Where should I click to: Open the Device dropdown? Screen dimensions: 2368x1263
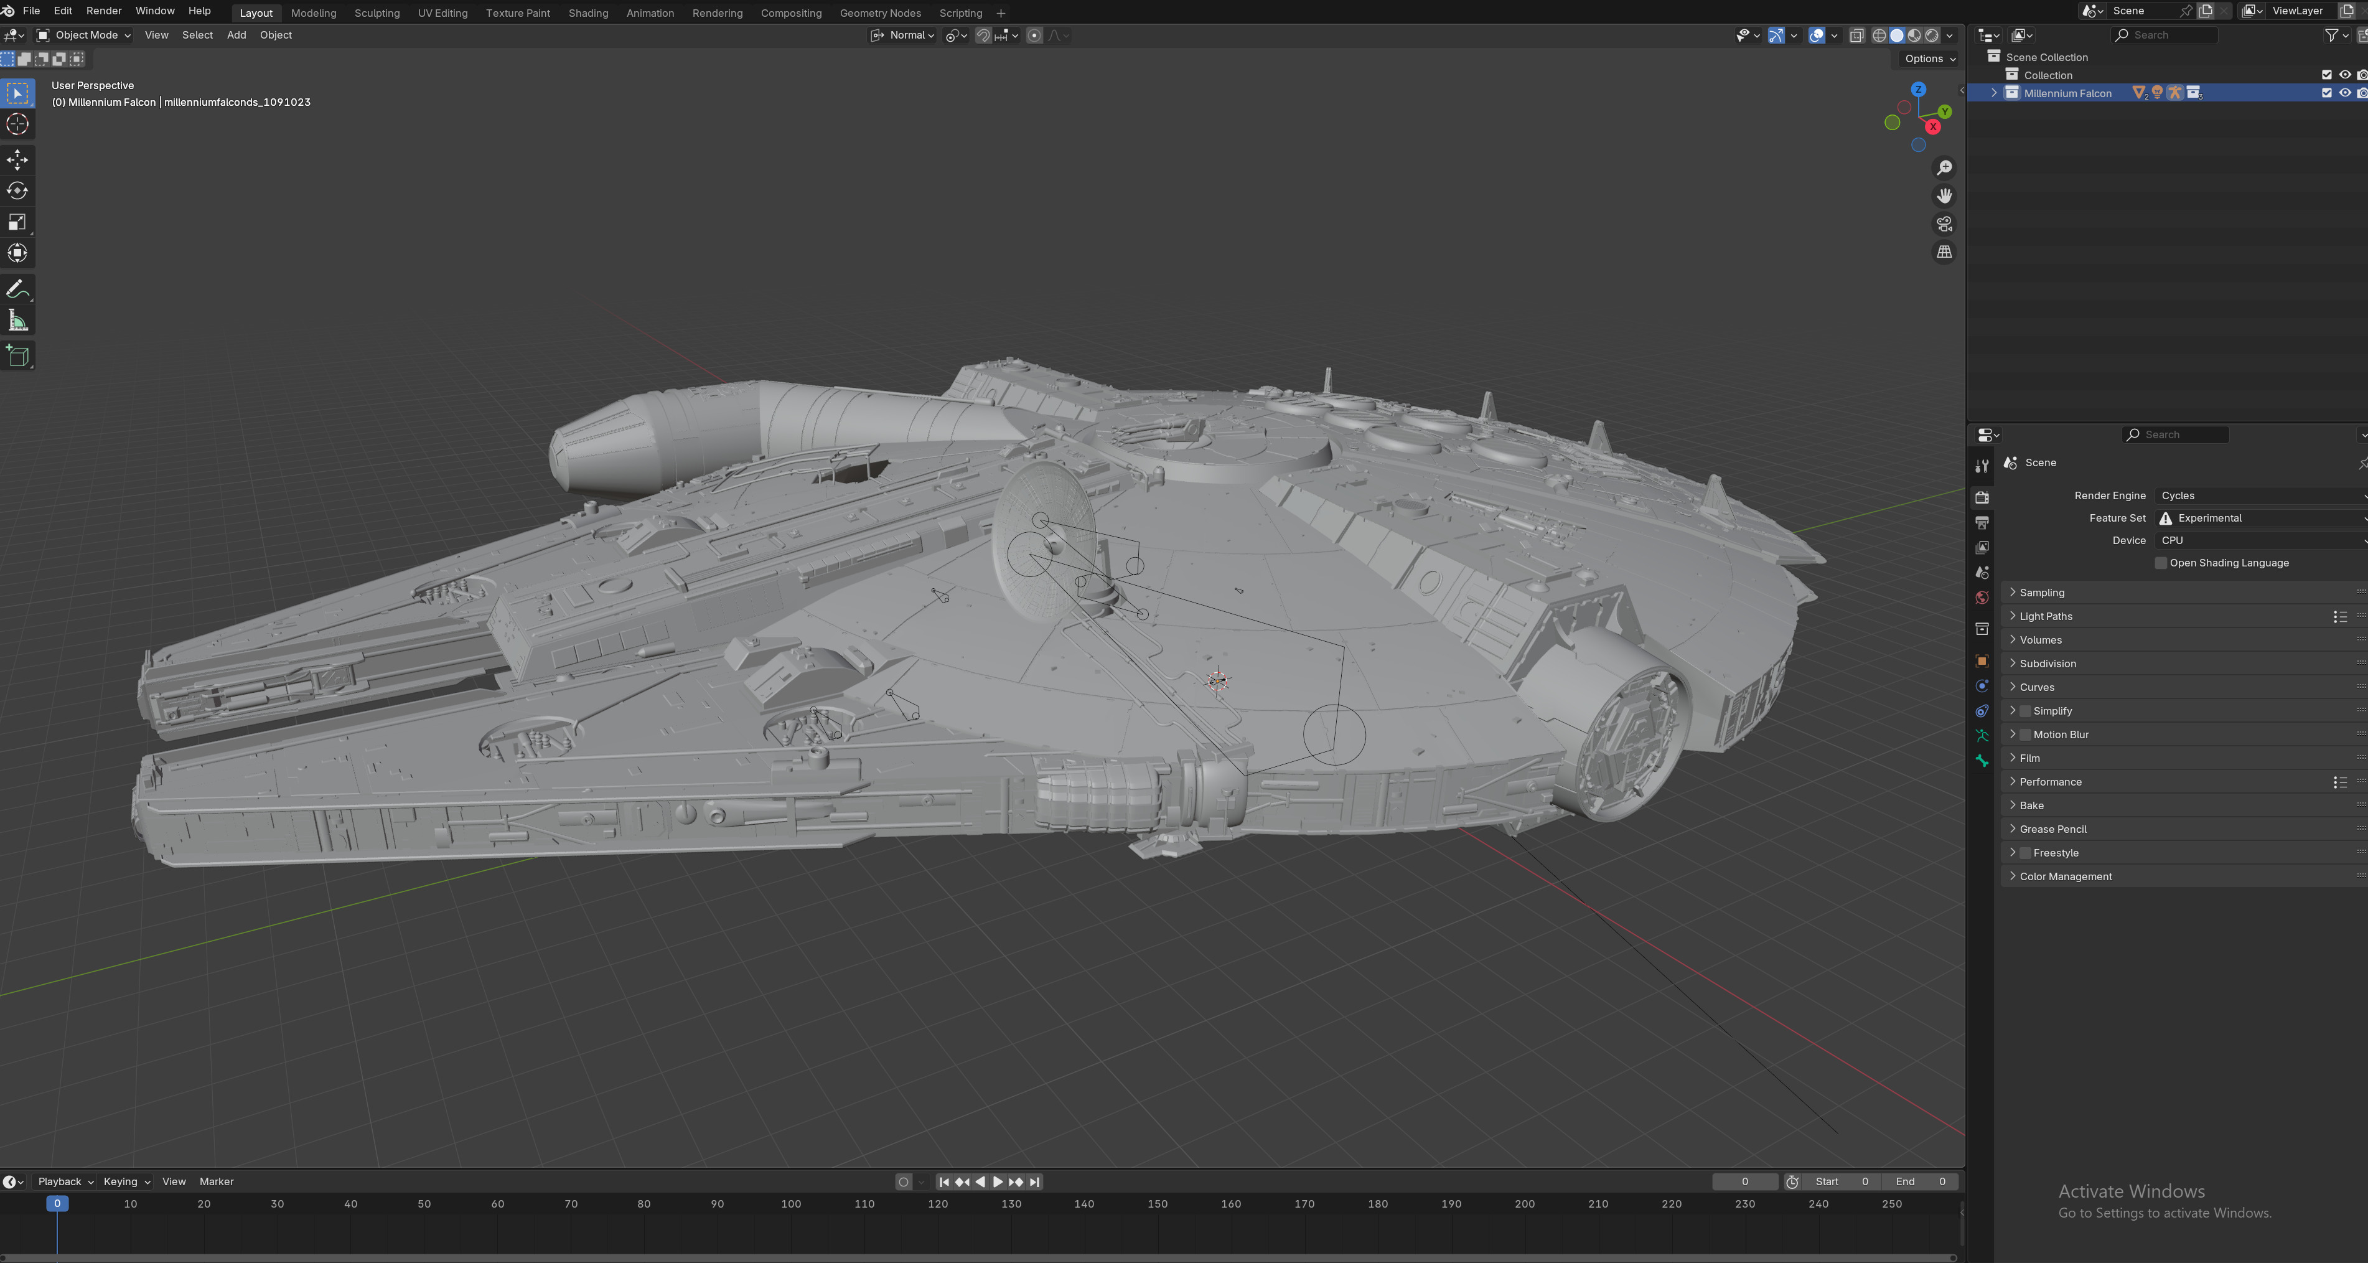click(x=2262, y=540)
